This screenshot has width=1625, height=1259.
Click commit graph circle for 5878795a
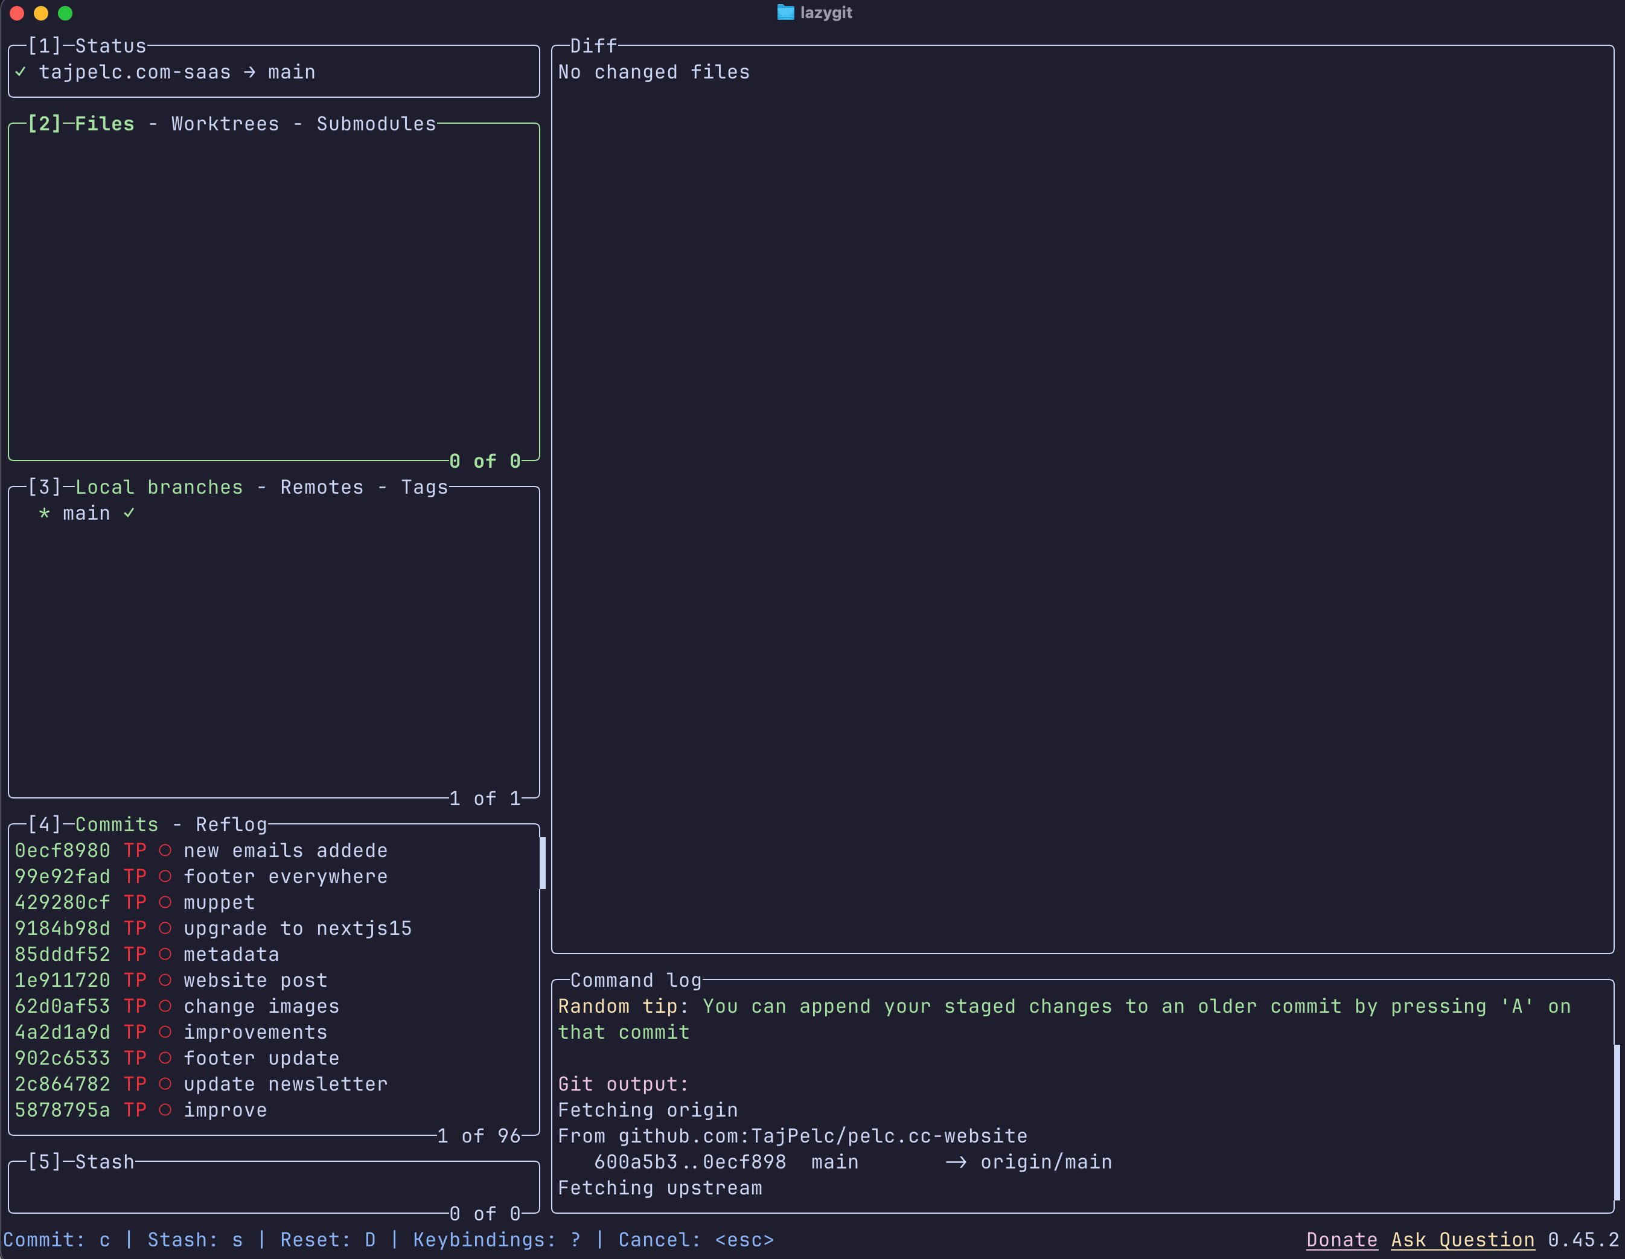tap(165, 1110)
